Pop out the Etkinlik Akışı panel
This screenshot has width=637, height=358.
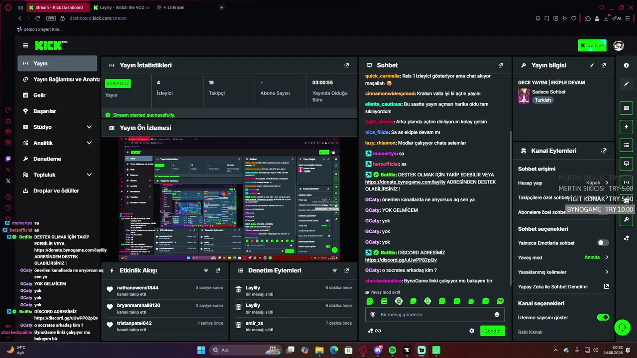coord(218,270)
